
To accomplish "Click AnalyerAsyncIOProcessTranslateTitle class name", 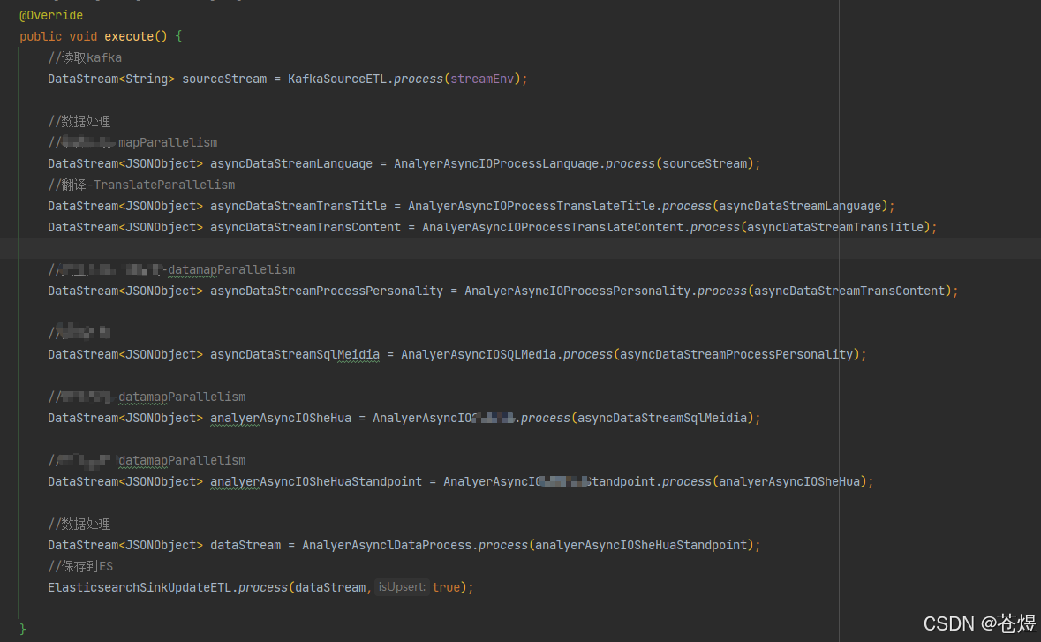I will pyautogui.click(x=532, y=207).
